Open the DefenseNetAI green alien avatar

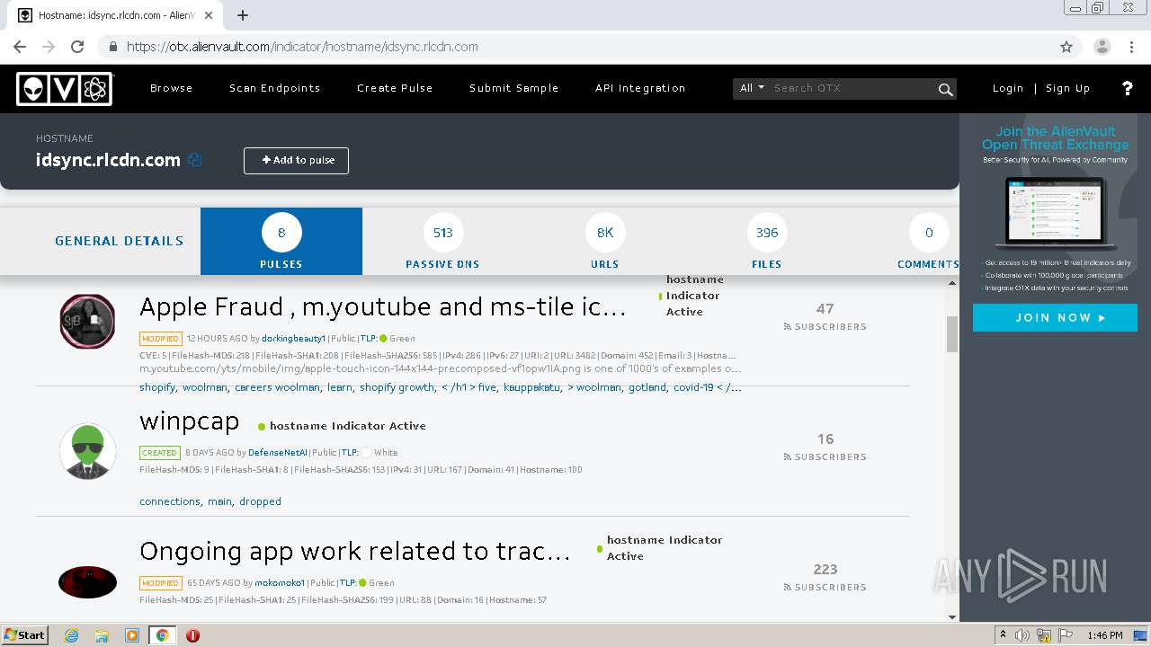(x=87, y=451)
